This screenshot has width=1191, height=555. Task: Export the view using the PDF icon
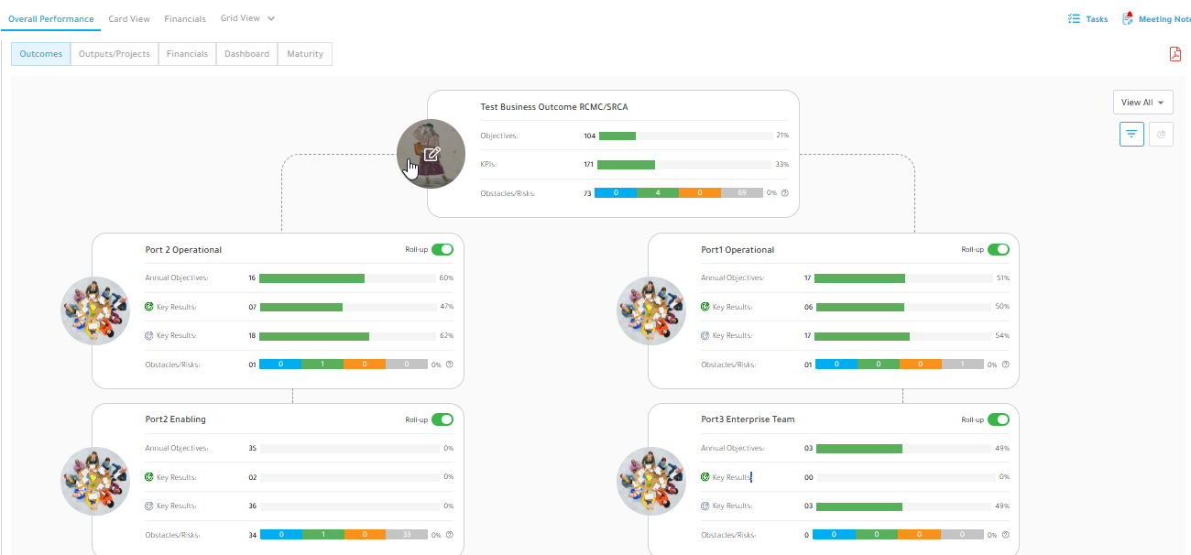point(1175,54)
